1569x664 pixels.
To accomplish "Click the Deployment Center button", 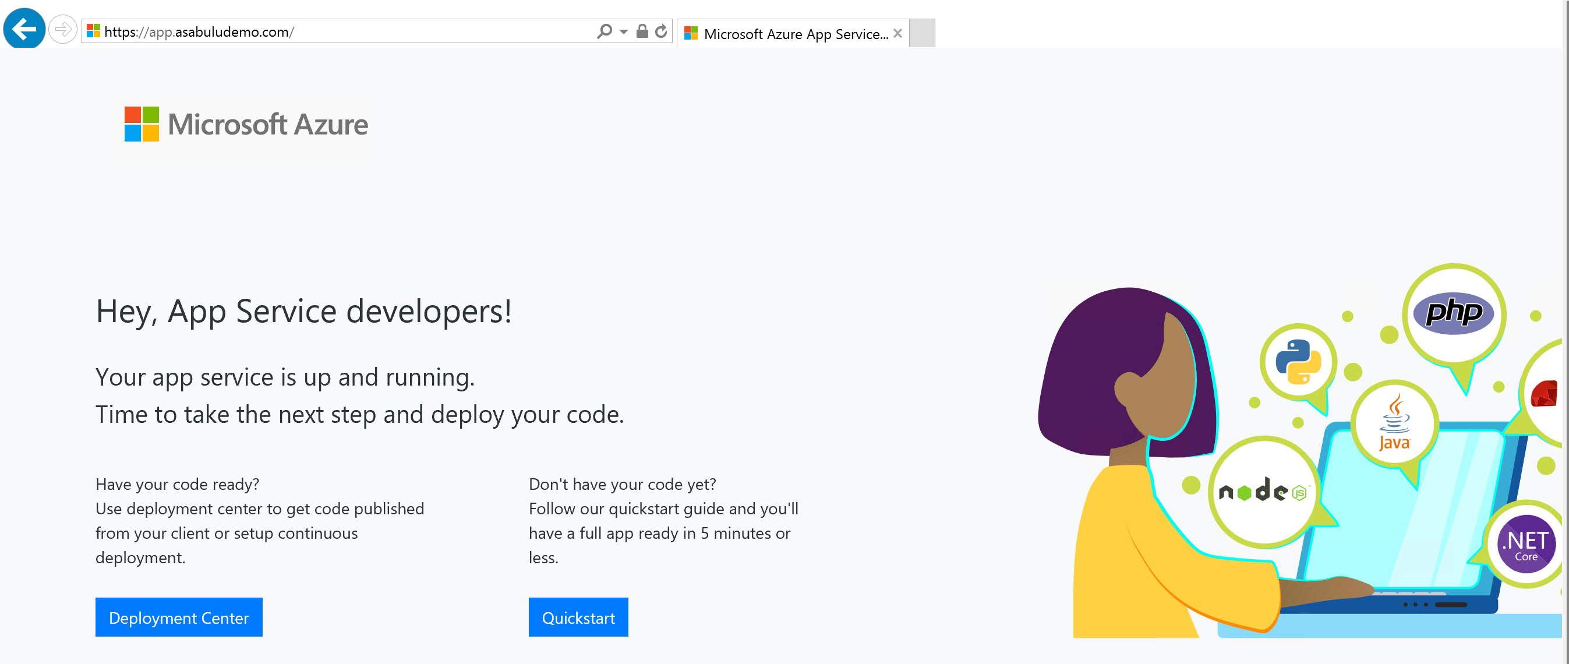I will tap(180, 618).
